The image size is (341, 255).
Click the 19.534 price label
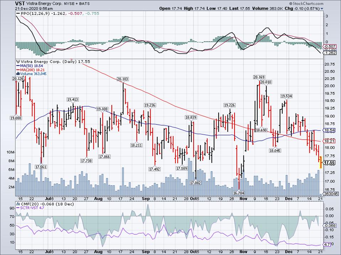287,96
